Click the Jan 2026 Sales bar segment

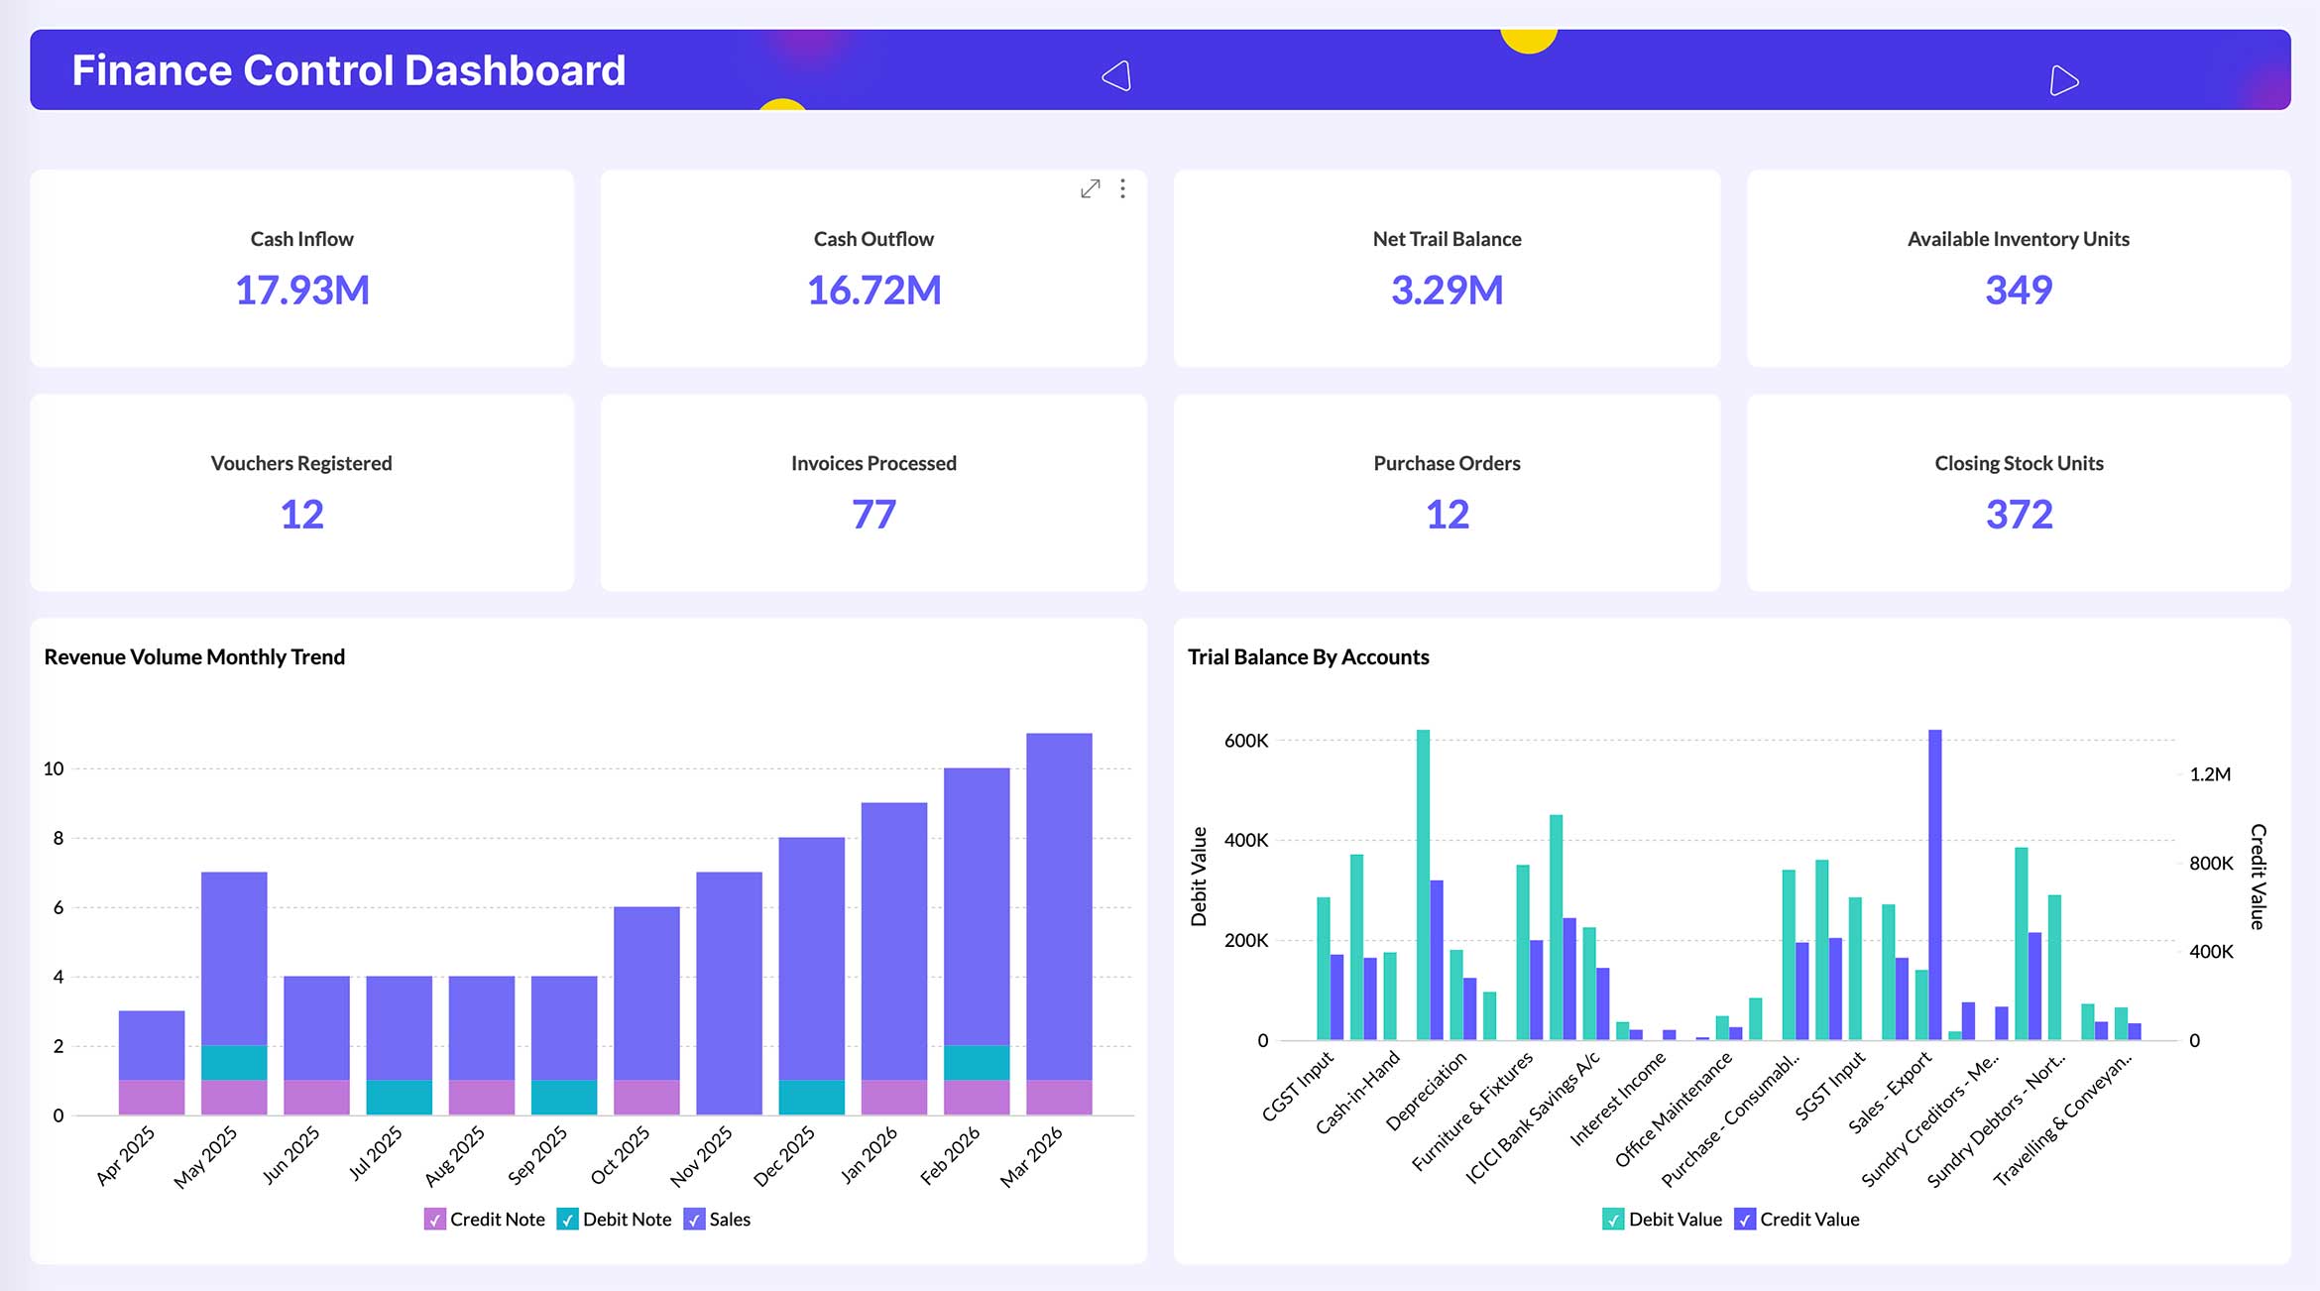click(x=894, y=942)
